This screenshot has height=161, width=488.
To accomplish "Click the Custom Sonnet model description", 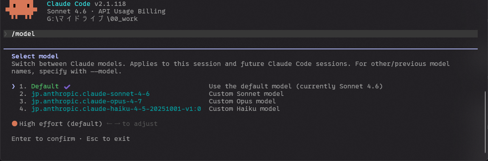I will tap(246, 94).
